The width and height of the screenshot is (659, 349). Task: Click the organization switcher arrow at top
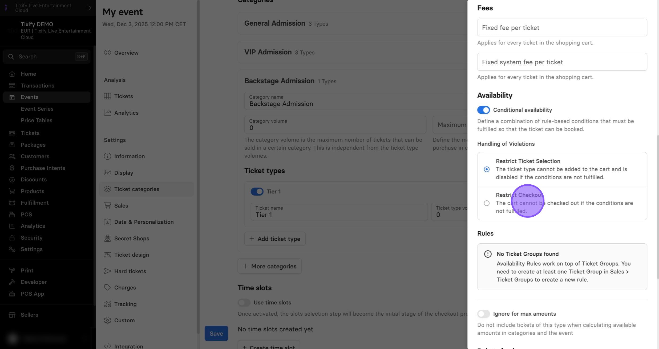coord(88,8)
